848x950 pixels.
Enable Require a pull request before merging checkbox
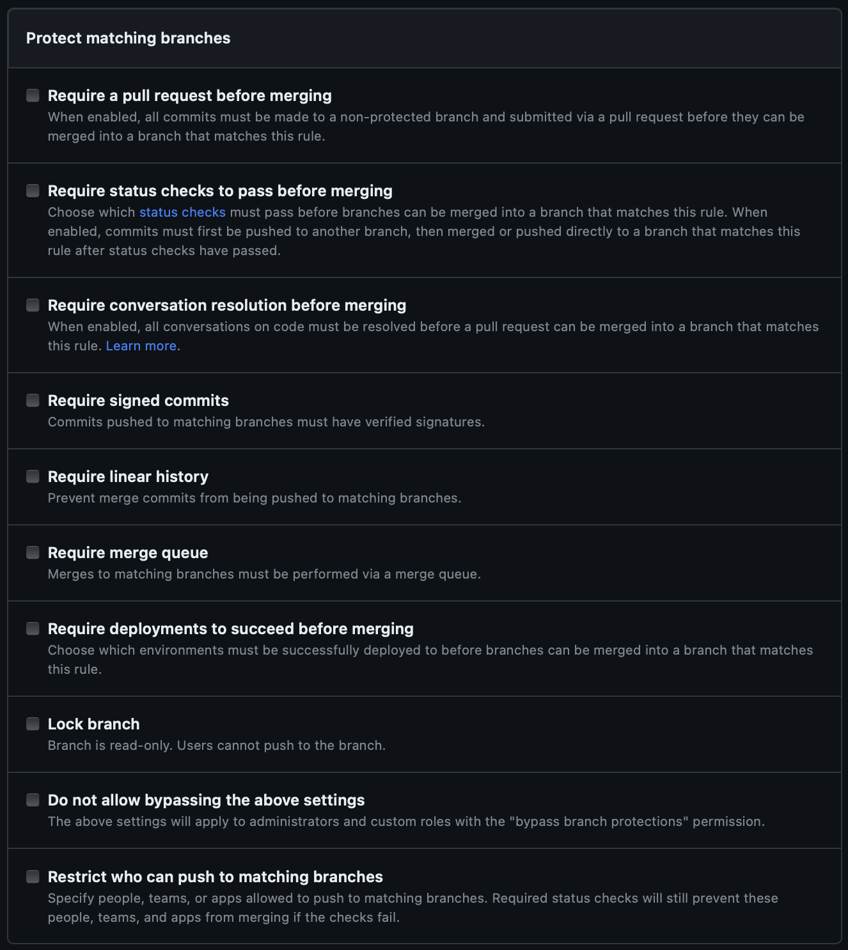point(33,96)
